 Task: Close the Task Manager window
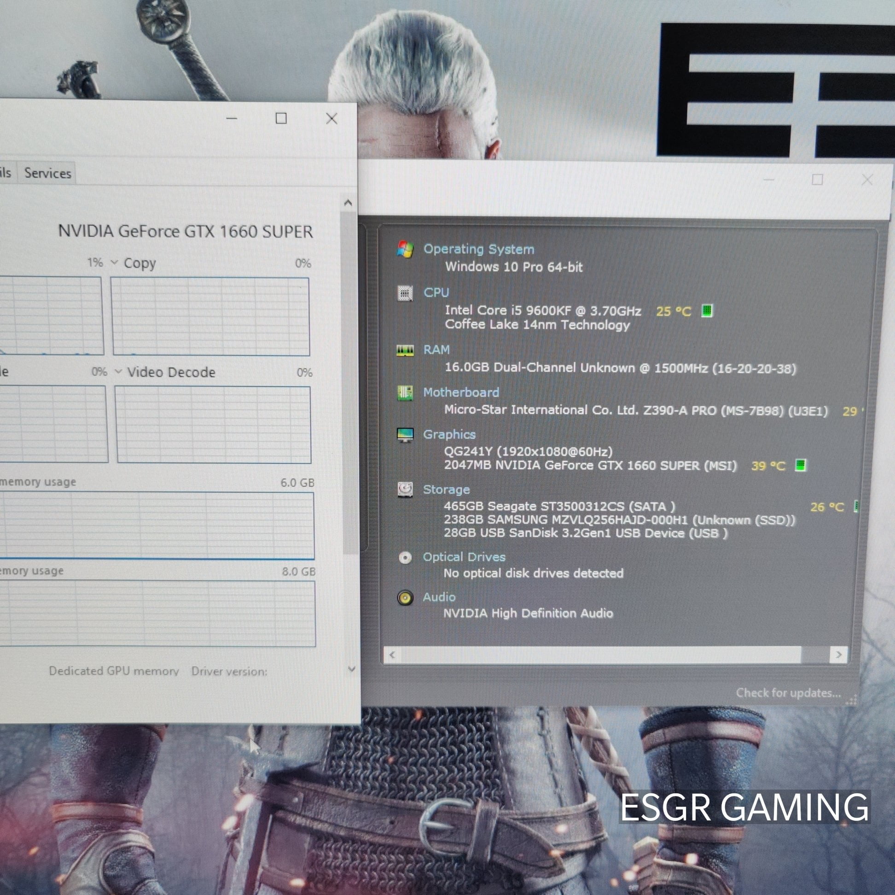click(331, 119)
